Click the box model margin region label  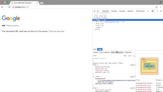143,59
